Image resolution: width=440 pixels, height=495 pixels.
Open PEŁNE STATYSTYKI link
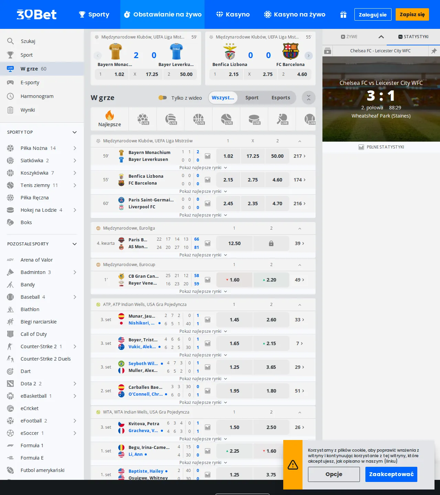click(381, 147)
